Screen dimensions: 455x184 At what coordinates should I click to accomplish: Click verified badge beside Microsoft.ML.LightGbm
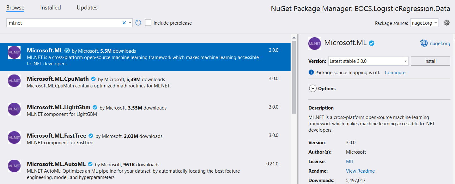click(95, 107)
